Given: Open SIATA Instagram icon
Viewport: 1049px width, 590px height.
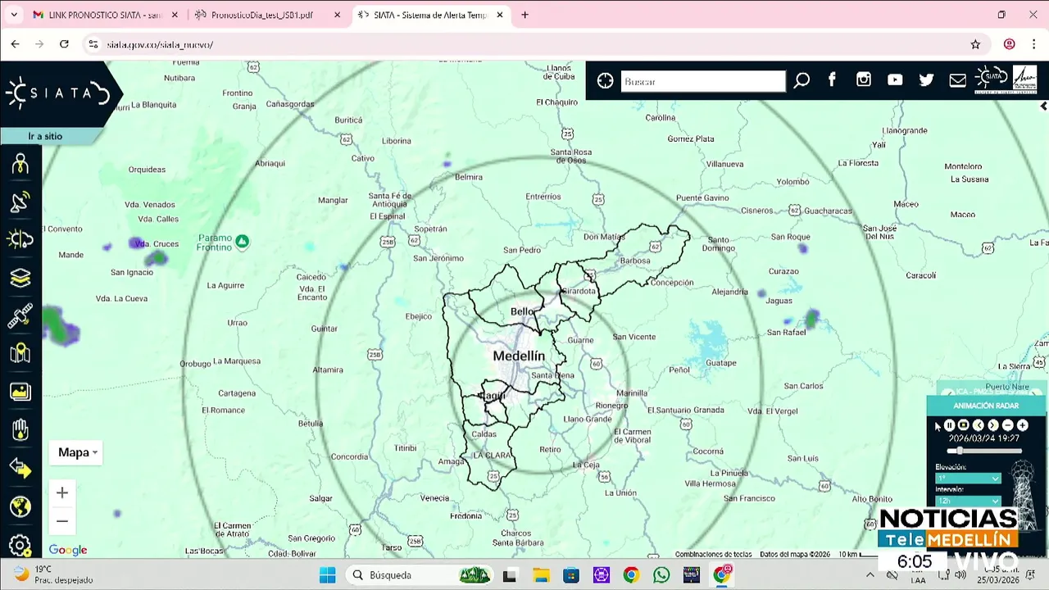Looking at the screenshot, I should tap(864, 79).
